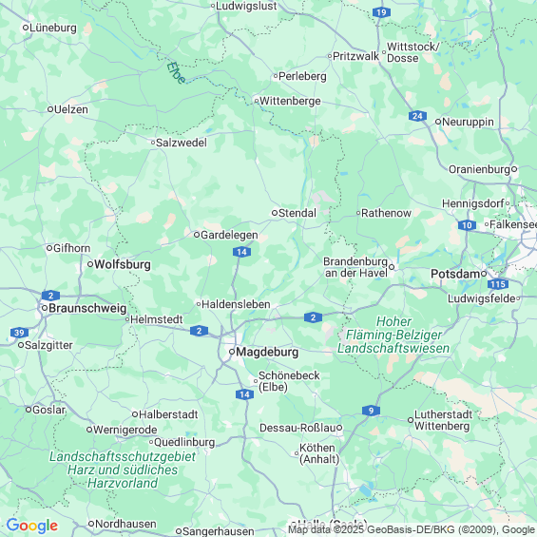Click the Salzwedel town label
Image resolution: width=537 pixels, height=537 pixels.
pyautogui.click(x=182, y=143)
